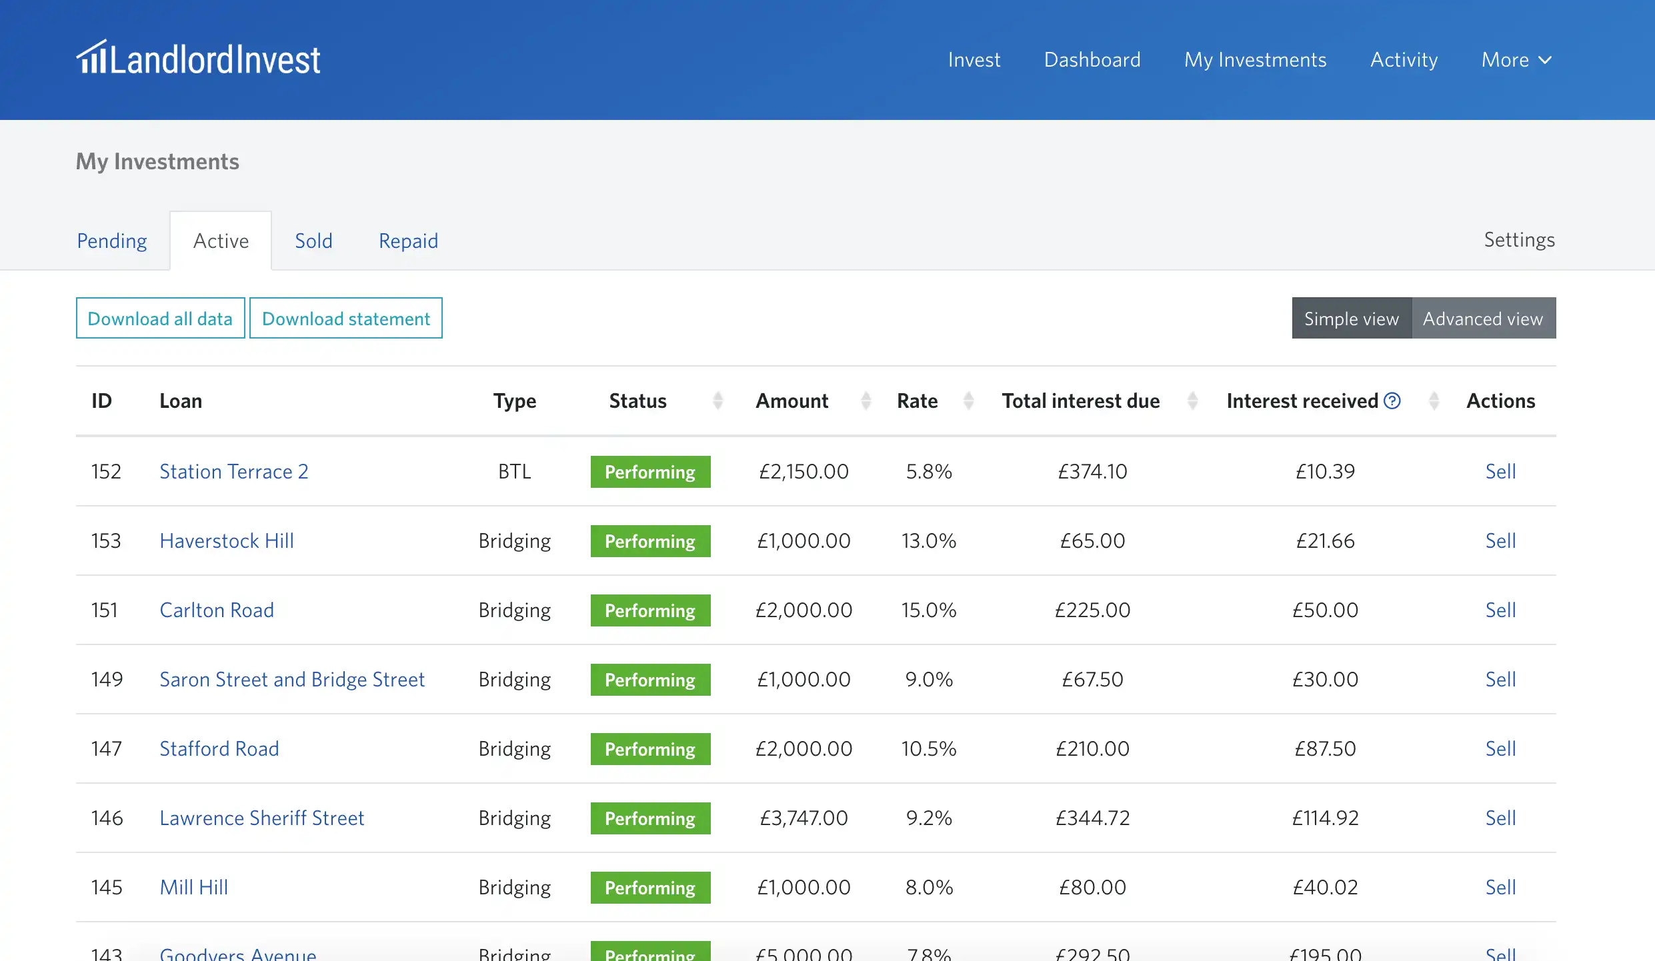The height and width of the screenshot is (961, 1655).
Task: Sort by Interest received column arrows
Action: [x=1434, y=401]
